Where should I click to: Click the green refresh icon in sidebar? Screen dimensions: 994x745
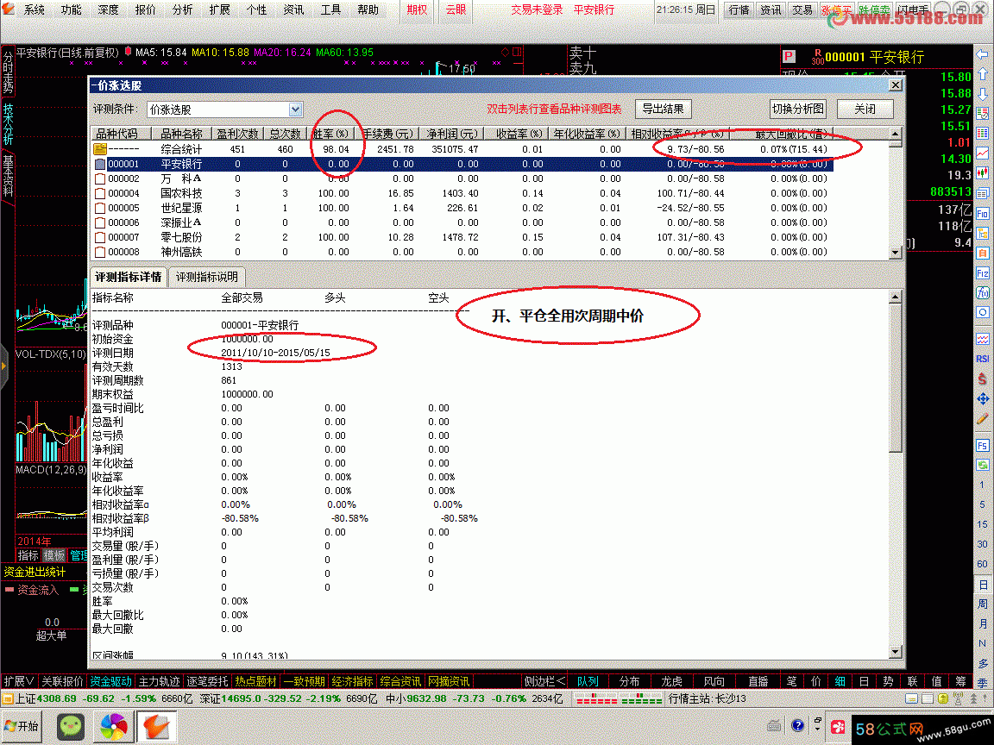(x=982, y=465)
